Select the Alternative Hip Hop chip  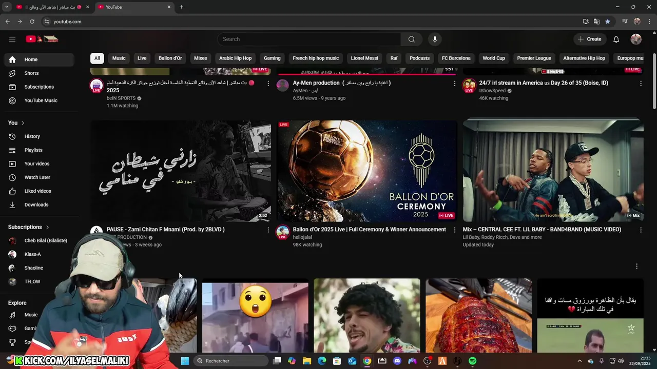click(x=584, y=58)
